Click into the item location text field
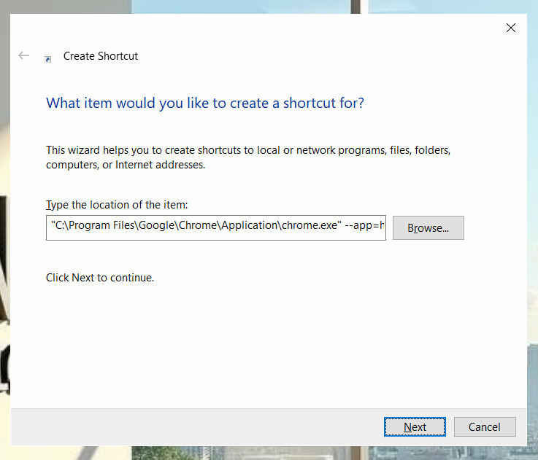Image resolution: width=538 pixels, height=460 pixels. pos(215,227)
